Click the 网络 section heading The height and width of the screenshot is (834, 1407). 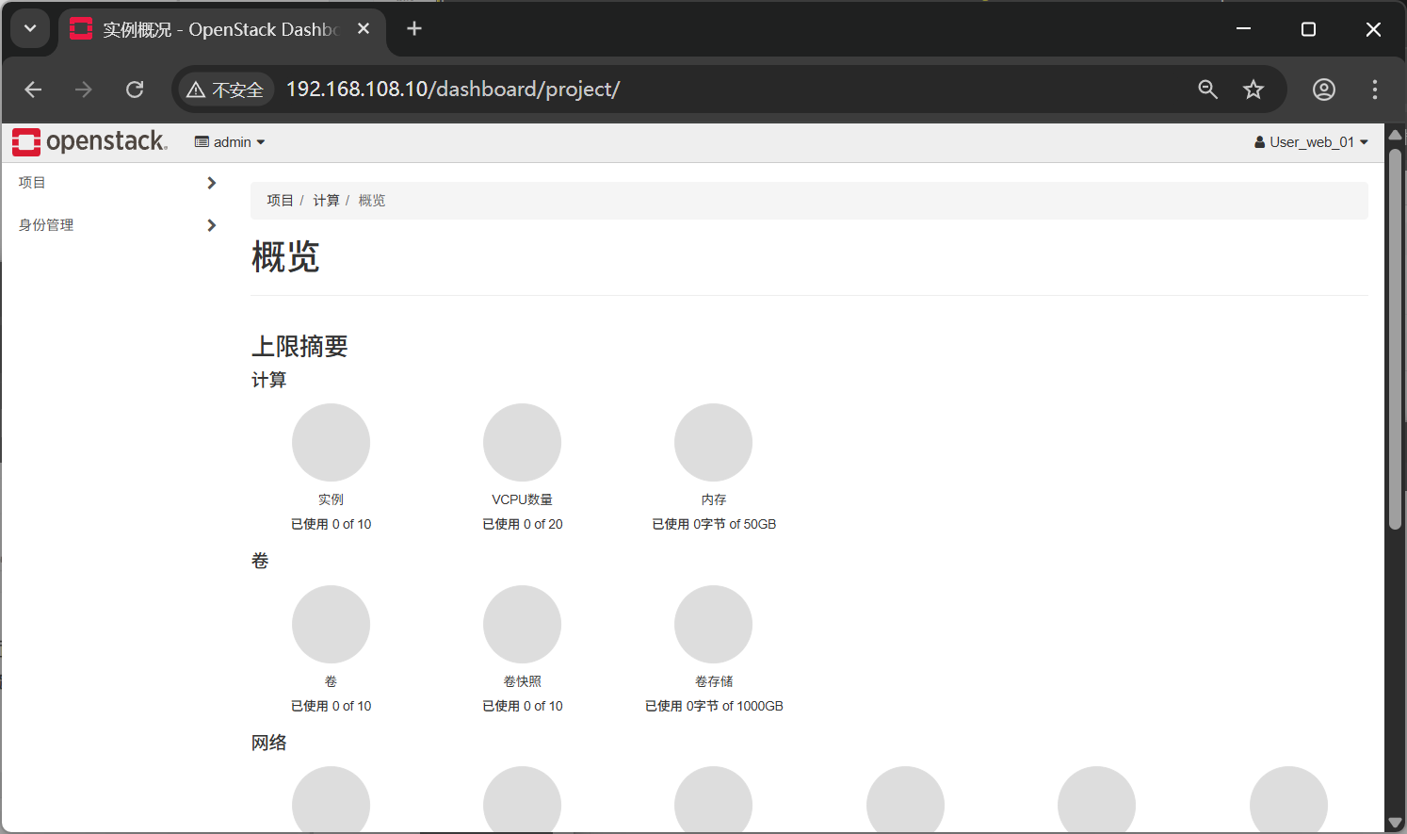click(268, 743)
